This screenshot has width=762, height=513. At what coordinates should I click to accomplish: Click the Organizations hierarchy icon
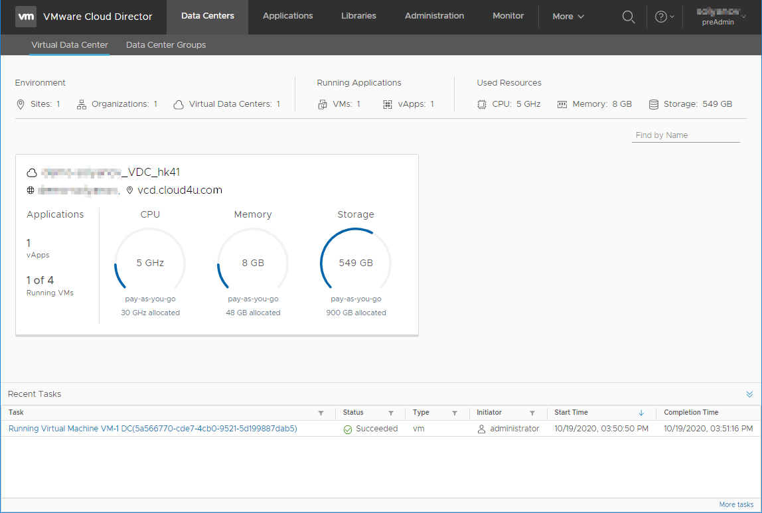[82, 104]
